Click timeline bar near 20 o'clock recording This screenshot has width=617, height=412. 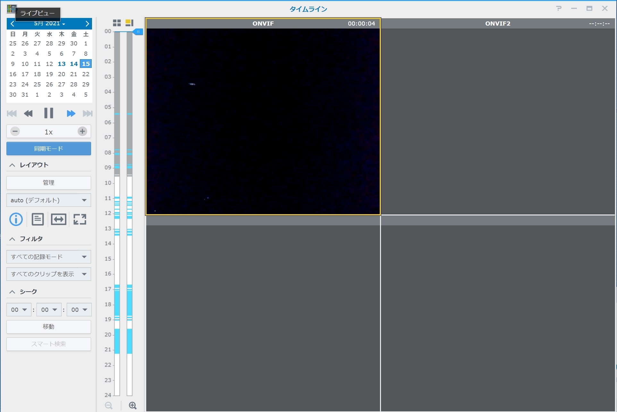pyautogui.click(x=117, y=335)
